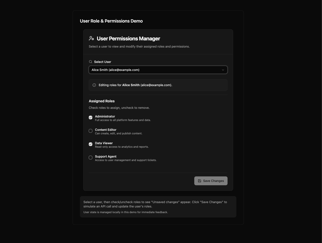Click the Select User label
The width and height of the screenshot is (322, 243).
(103, 62)
